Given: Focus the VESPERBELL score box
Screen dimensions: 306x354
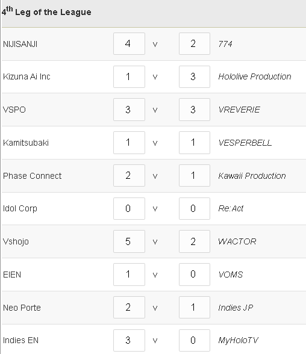Looking at the screenshot, I should (x=195, y=143).
